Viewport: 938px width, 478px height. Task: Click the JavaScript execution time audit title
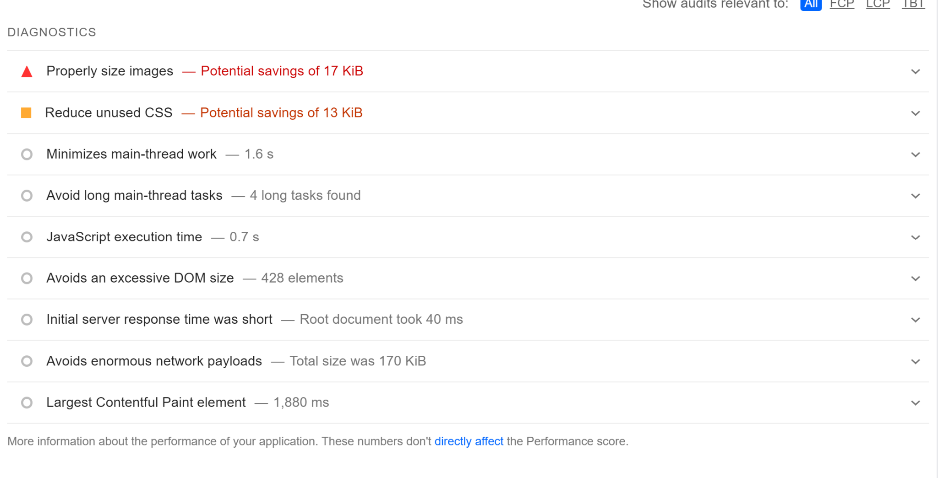coord(124,237)
